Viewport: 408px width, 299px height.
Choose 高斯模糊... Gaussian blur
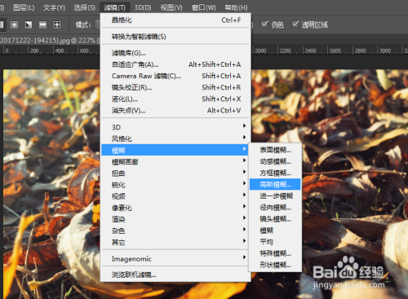275,184
